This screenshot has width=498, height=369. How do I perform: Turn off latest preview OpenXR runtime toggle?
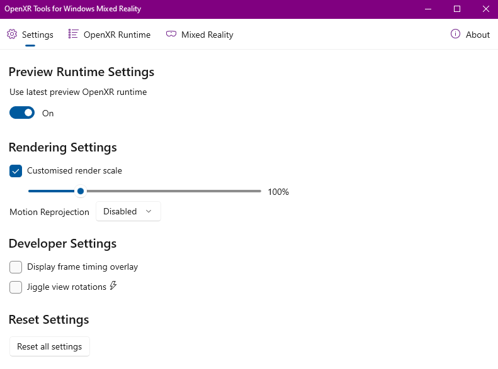pos(22,113)
